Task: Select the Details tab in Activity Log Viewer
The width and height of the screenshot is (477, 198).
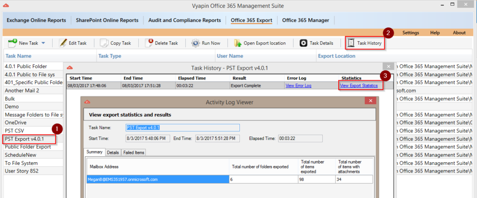Action: pyautogui.click(x=113, y=152)
